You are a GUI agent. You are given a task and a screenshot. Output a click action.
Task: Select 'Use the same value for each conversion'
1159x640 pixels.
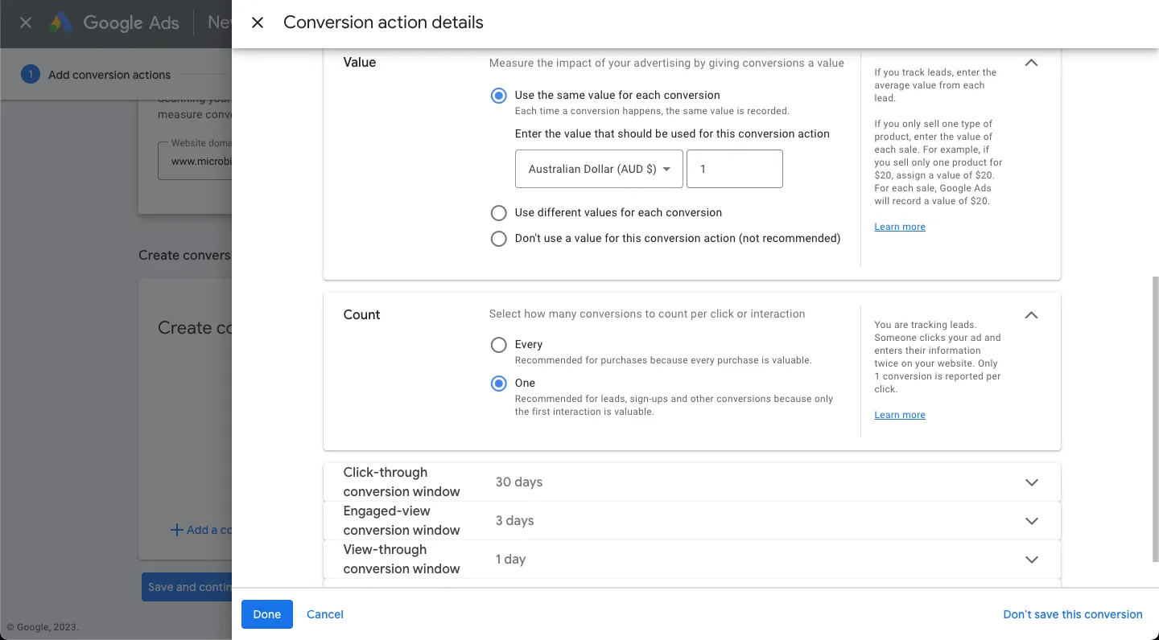[498, 95]
